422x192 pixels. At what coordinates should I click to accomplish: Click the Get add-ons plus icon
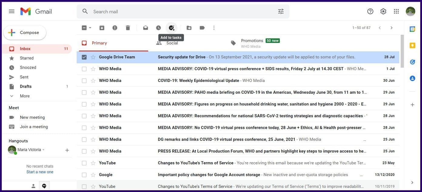coord(412,105)
